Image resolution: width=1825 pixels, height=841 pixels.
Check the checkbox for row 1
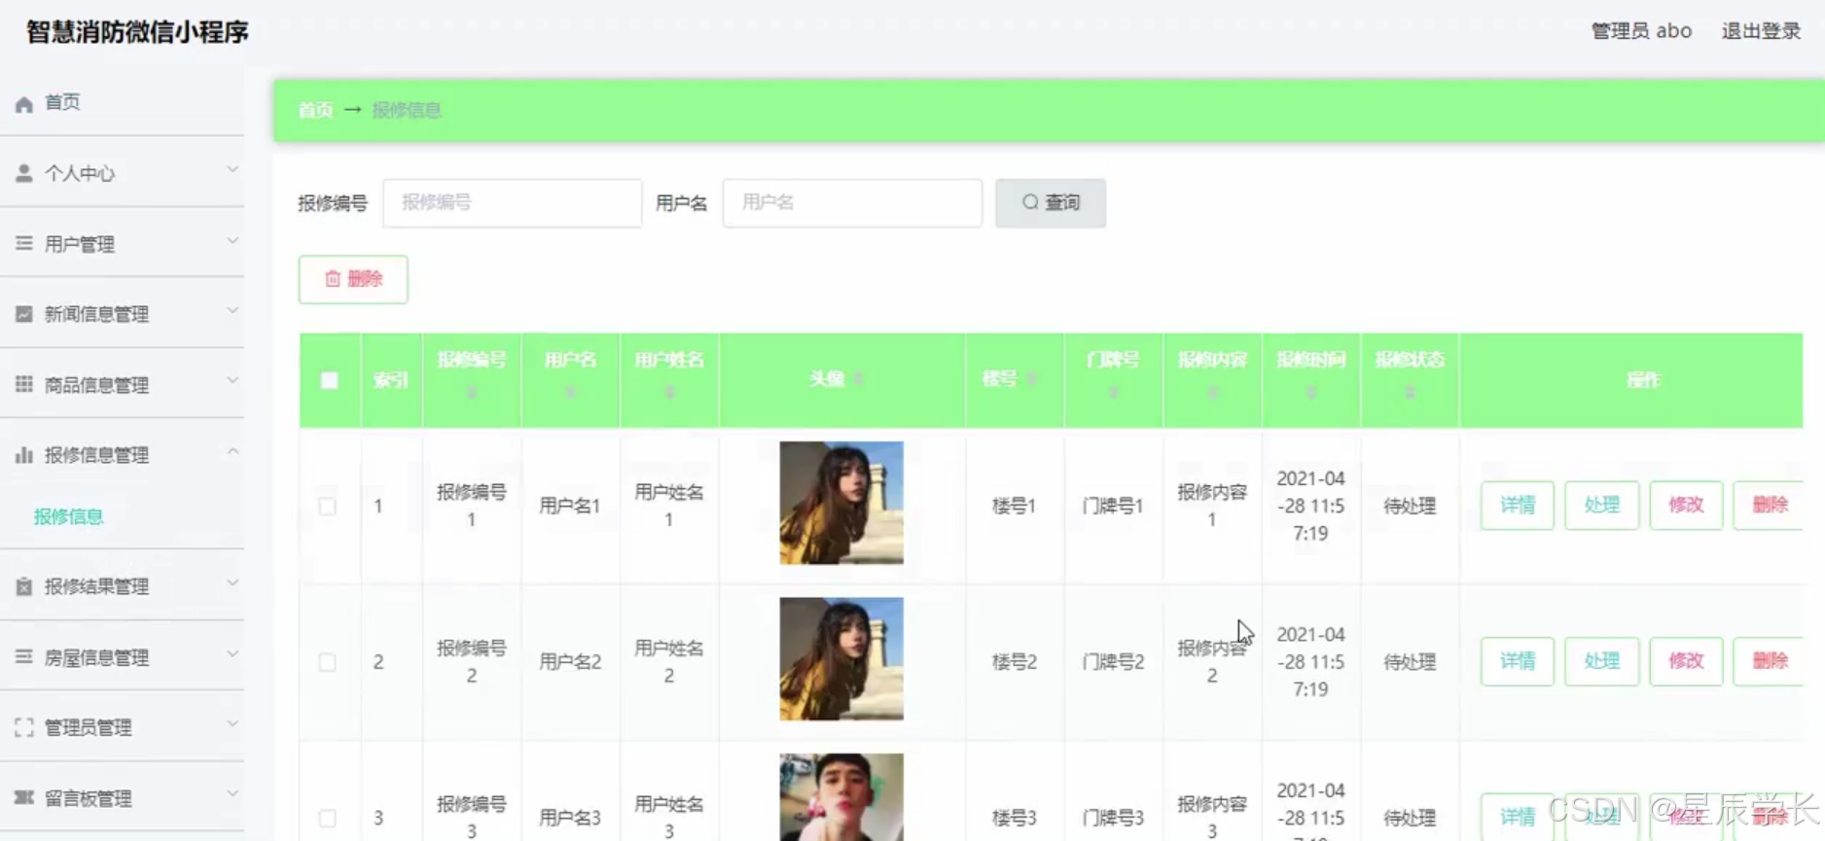(x=328, y=506)
